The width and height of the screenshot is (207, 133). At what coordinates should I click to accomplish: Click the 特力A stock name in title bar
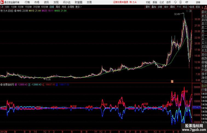point(133,2)
